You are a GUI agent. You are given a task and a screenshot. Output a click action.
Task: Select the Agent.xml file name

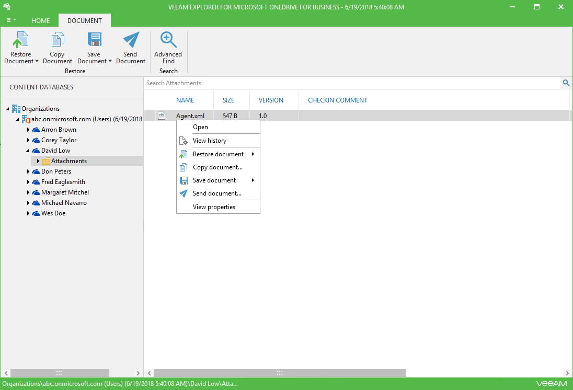click(x=190, y=116)
